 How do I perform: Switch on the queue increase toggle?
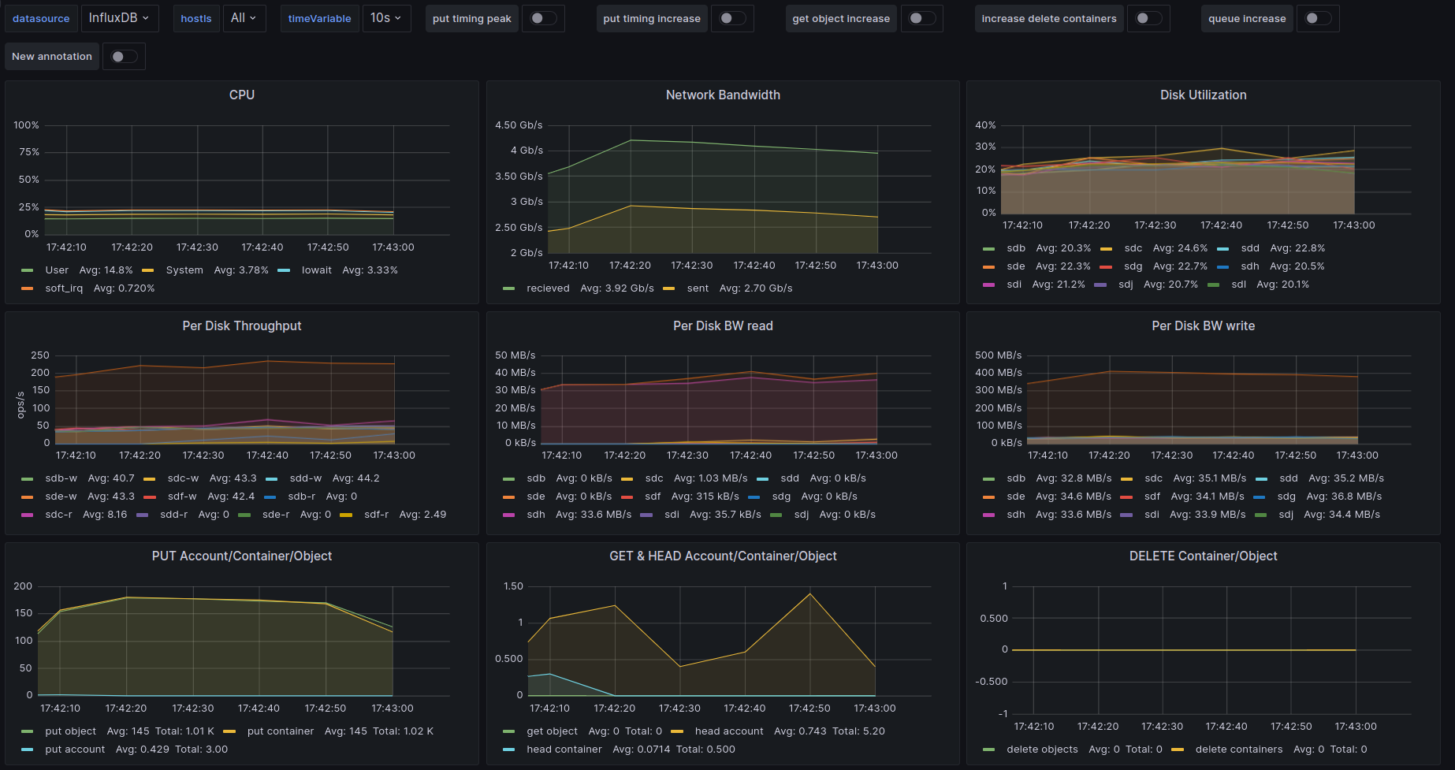tap(1317, 18)
